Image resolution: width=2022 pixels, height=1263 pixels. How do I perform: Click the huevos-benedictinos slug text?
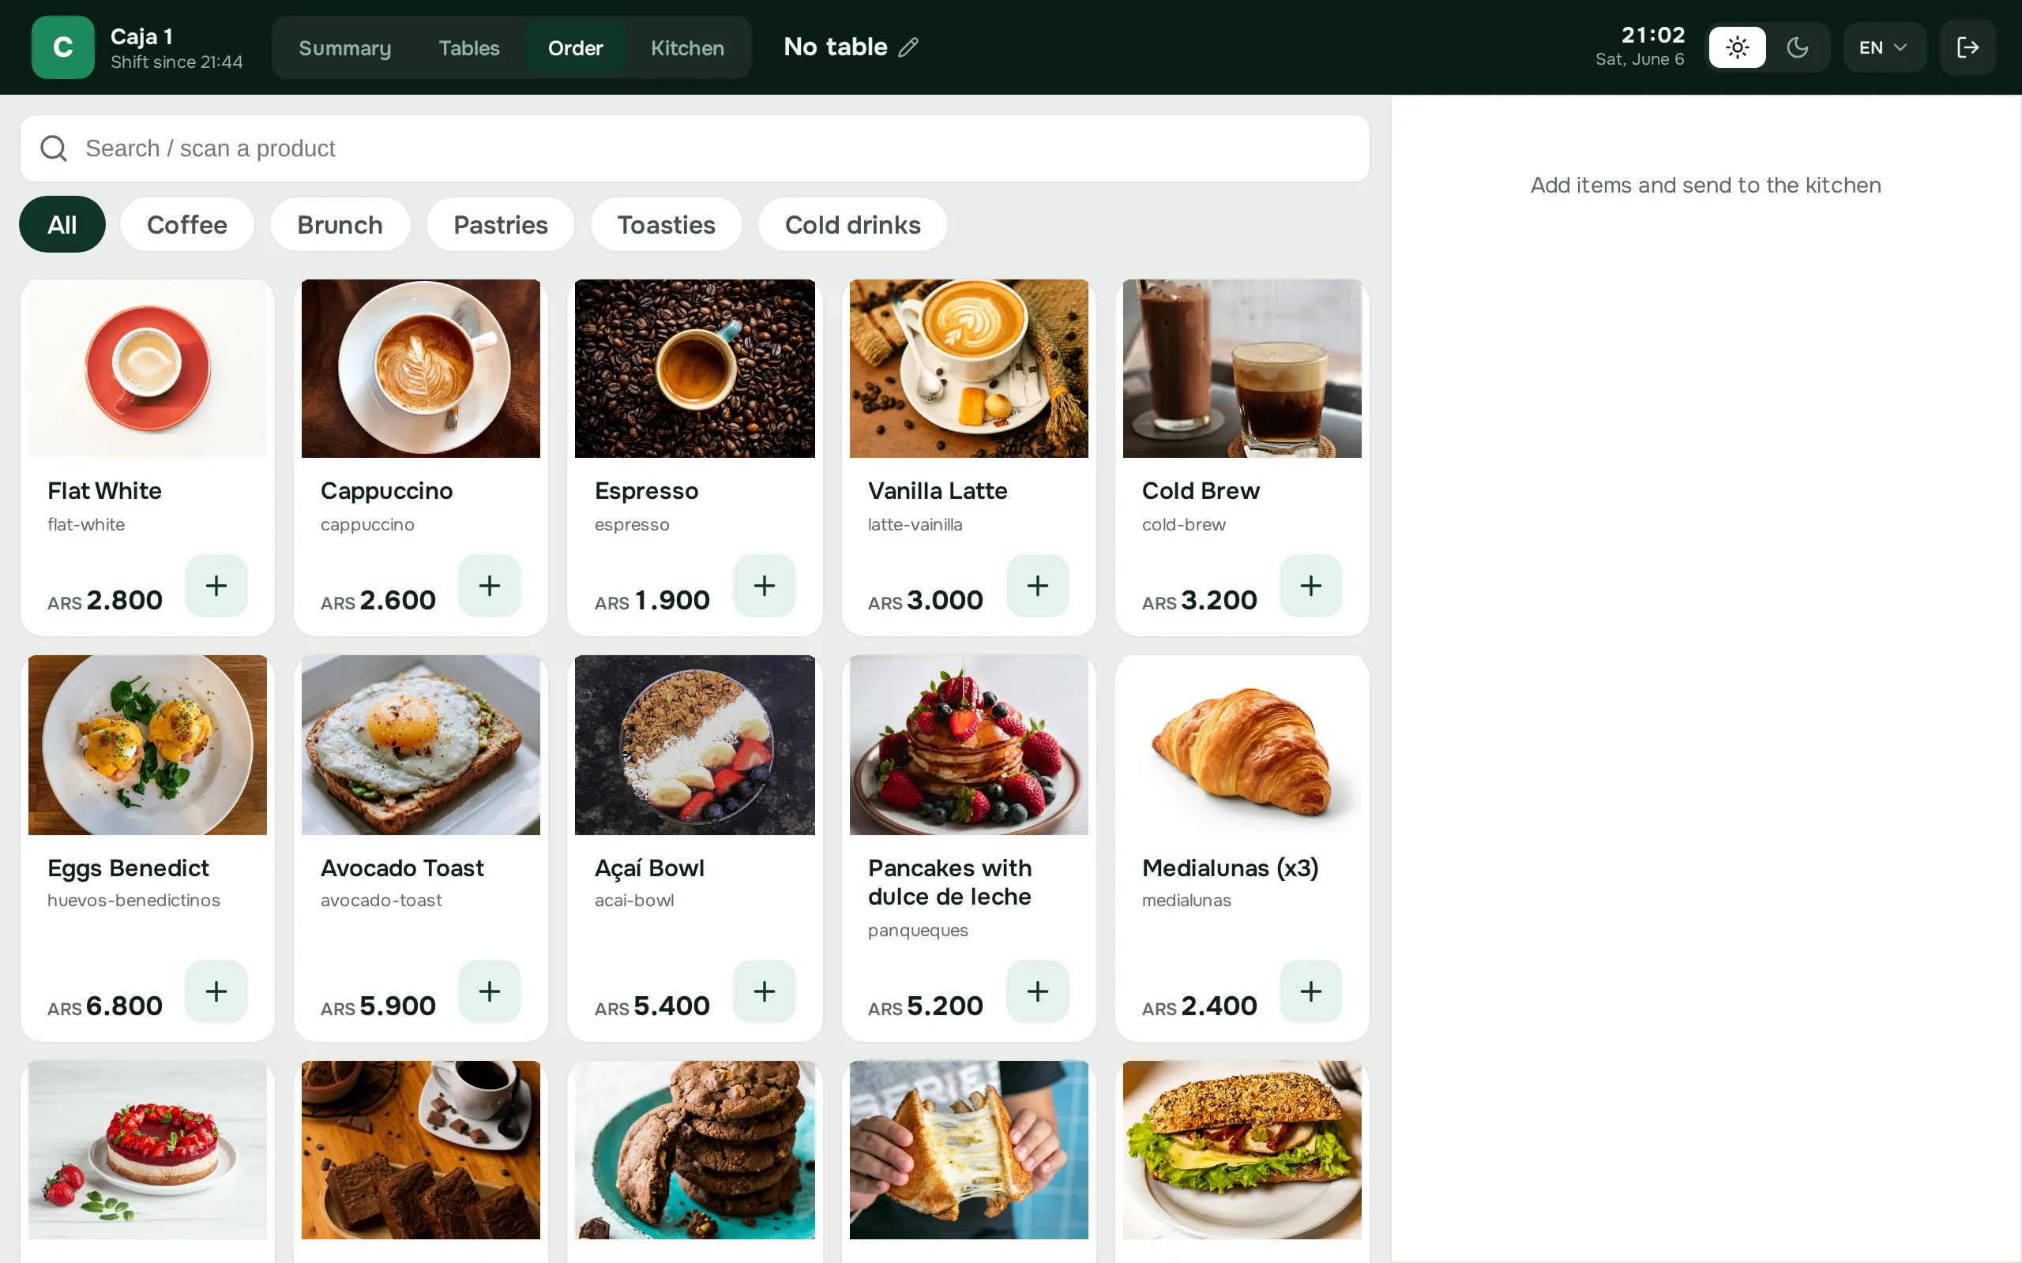click(133, 901)
